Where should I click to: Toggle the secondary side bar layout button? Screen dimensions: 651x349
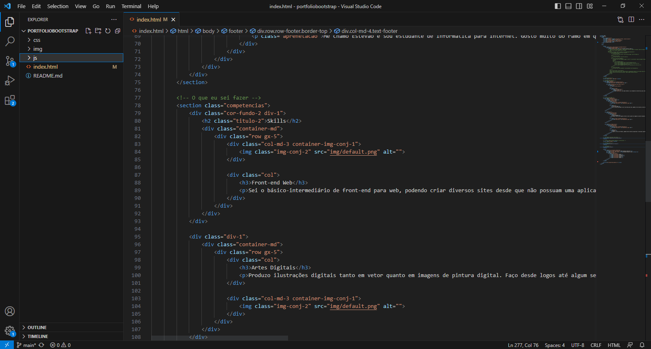pos(579,6)
